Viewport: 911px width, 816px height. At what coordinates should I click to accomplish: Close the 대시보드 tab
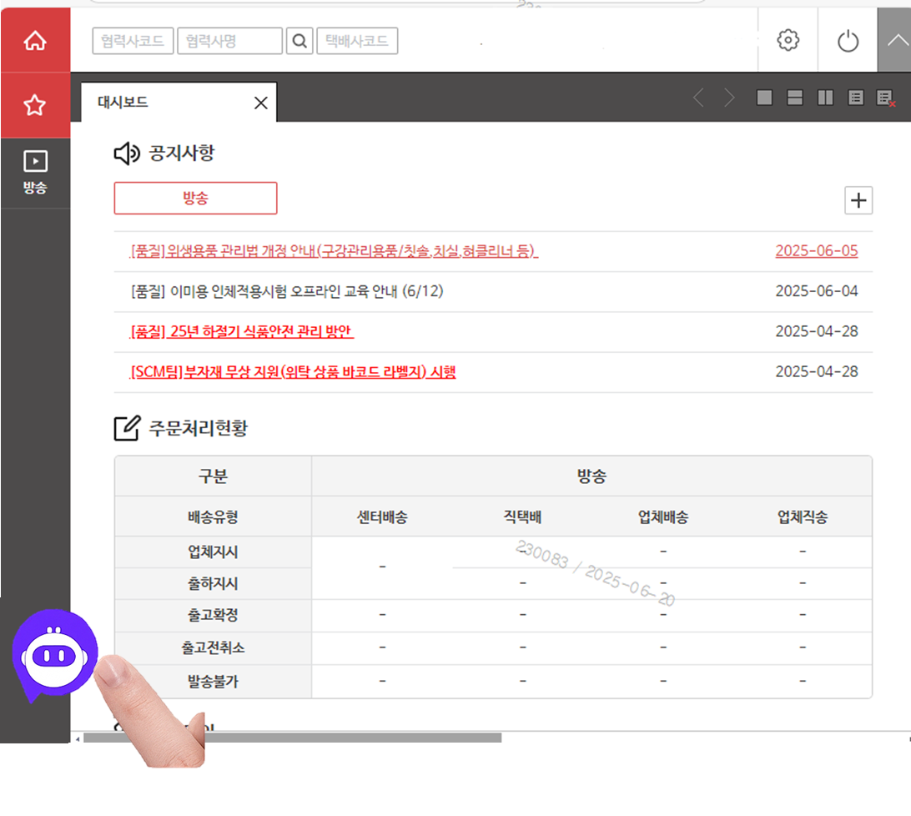[x=259, y=102]
